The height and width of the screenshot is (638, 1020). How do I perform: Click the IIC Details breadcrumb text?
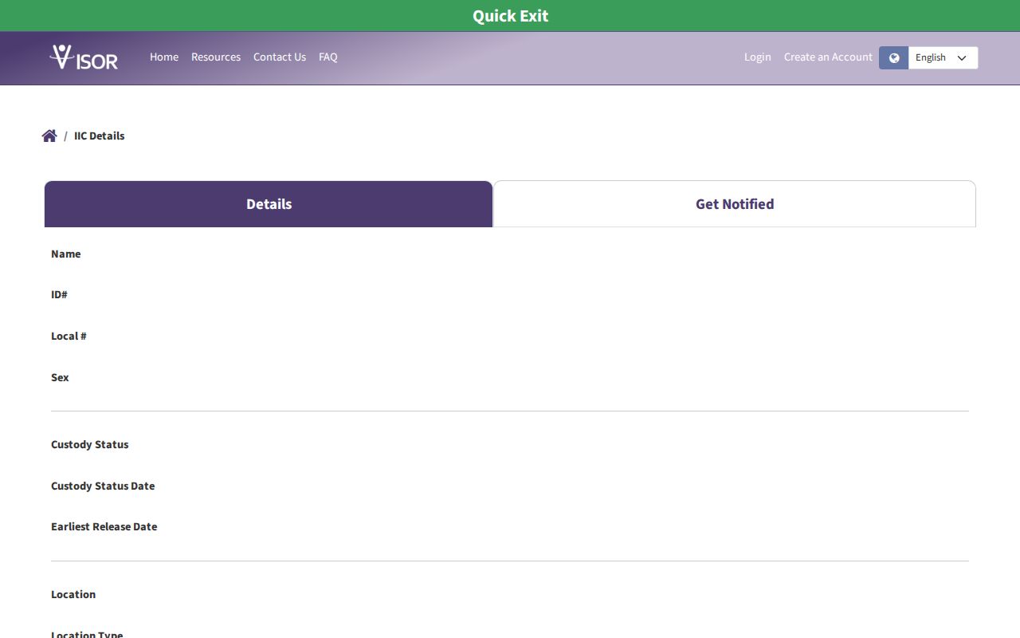[100, 136]
